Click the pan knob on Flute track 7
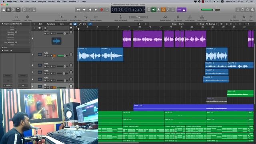The width and height of the screenshot is (256, 144). (71, 72)
